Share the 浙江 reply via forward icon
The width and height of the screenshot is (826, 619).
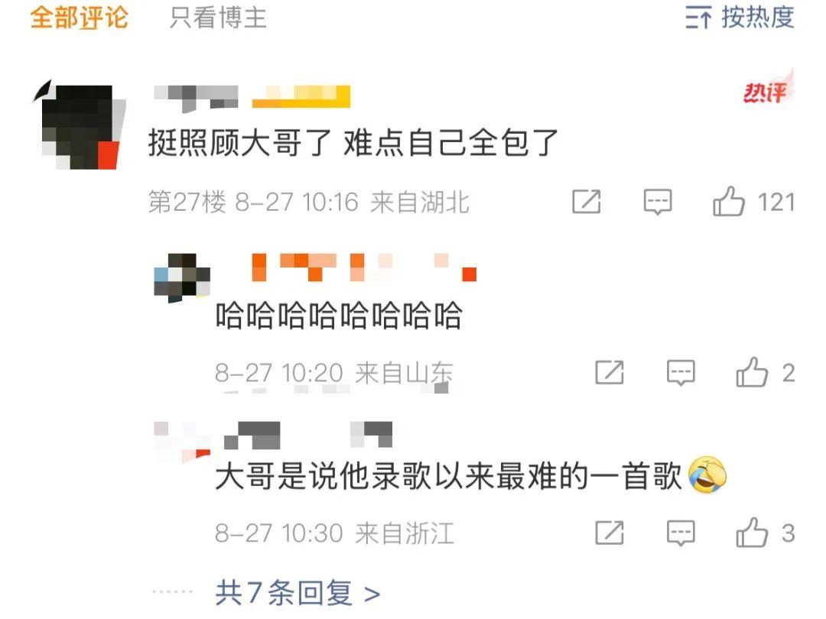[x=610, y=533]
